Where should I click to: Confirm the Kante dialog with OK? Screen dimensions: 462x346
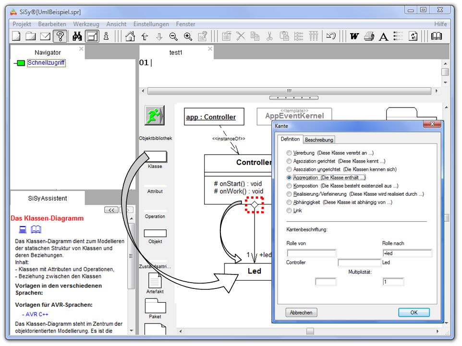pos(413,312)
